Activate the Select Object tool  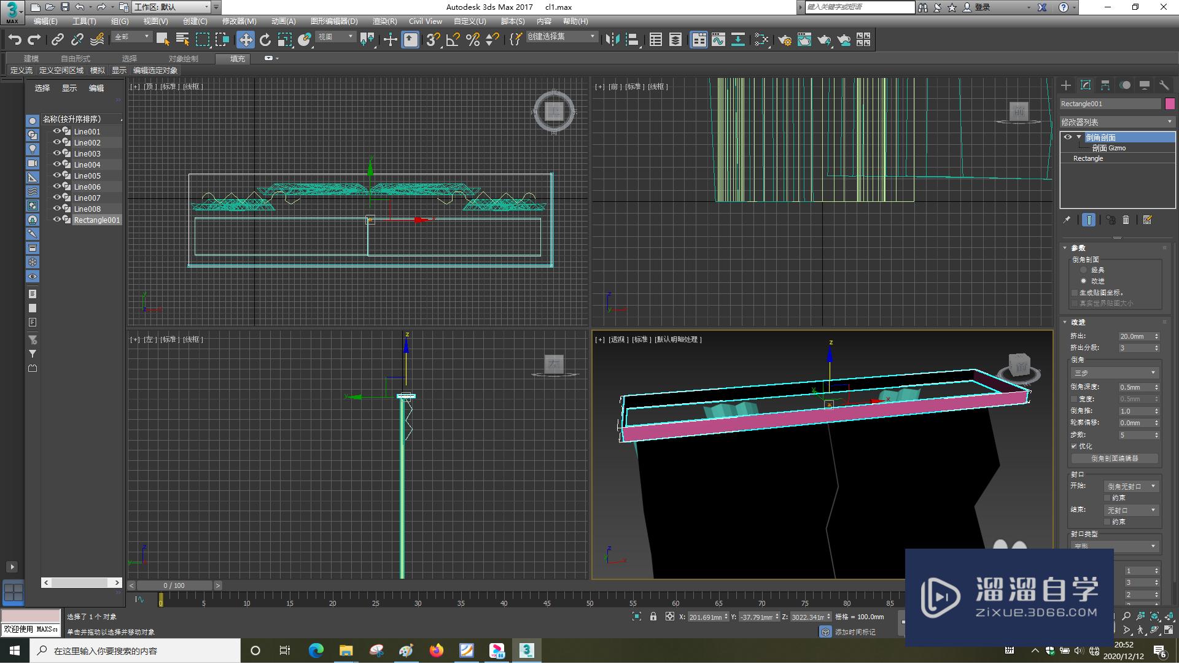(x=163, y=40)
